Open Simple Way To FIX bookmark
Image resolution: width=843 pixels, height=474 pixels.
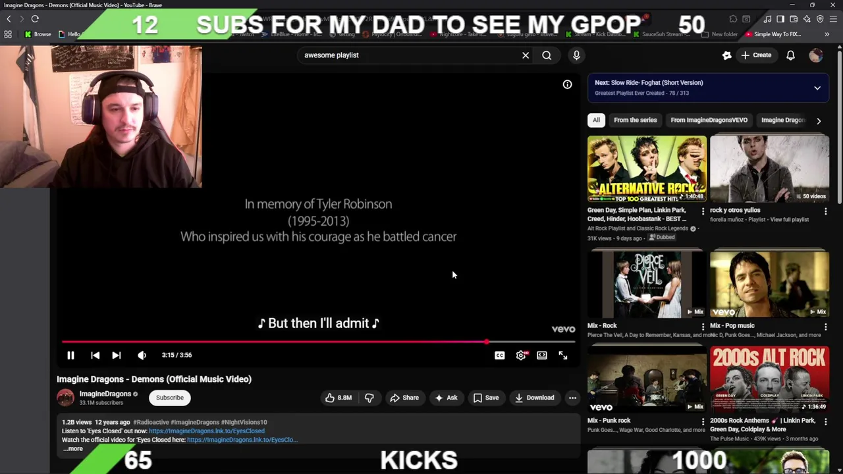click(x=773, y=34)
